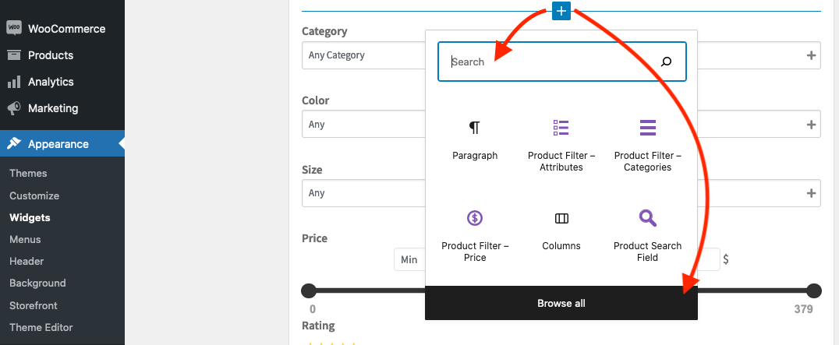Open WooCommerce in the sidebar menu
This screenshot has height=345, width=839.
(66, 29)
